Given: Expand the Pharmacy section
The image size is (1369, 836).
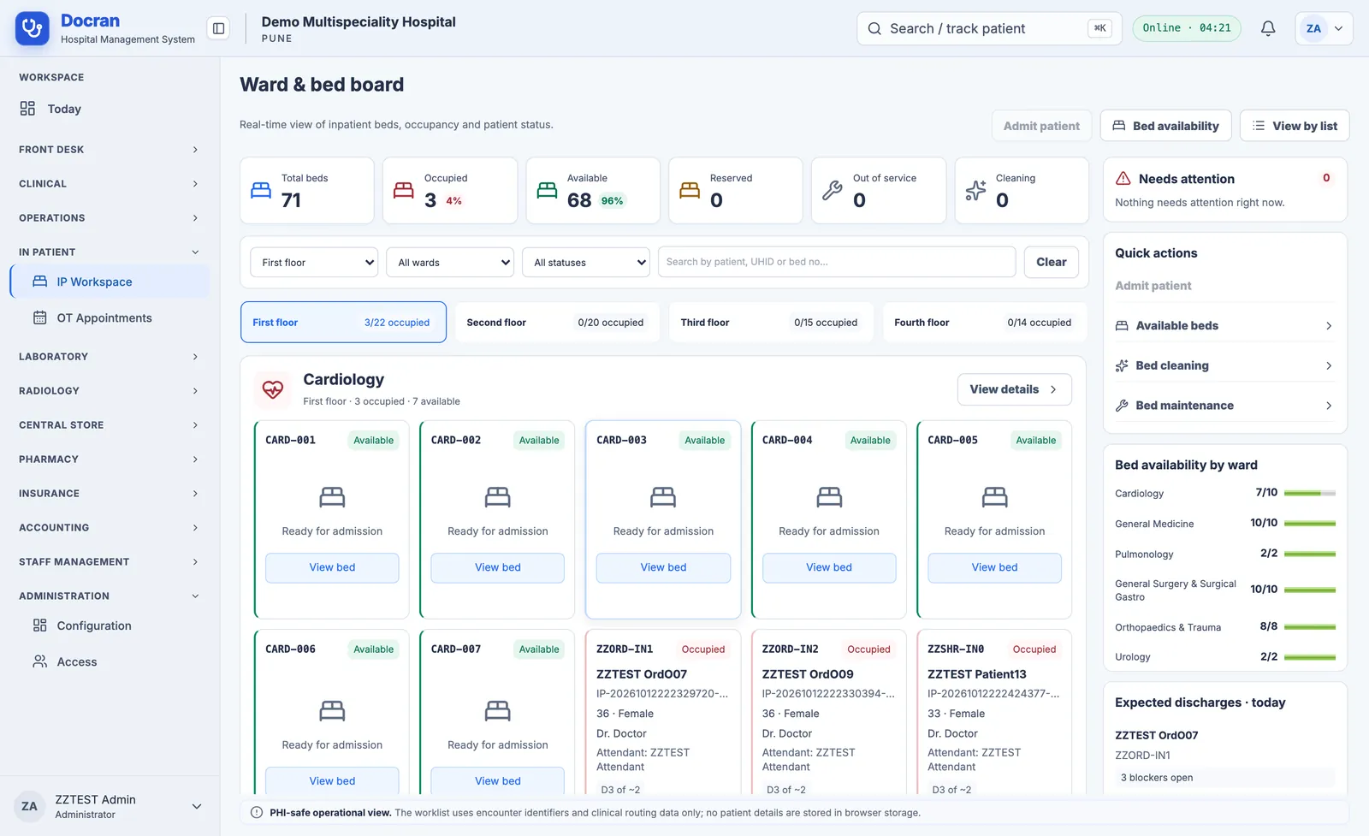Looking at the screenshot, I should coord(109,459).
